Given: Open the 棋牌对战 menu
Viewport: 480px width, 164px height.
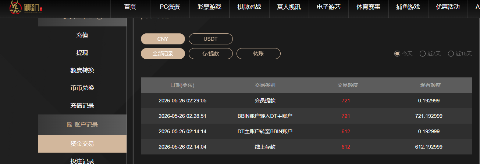Looking at the screenshot, I should [x=249, y=7].
